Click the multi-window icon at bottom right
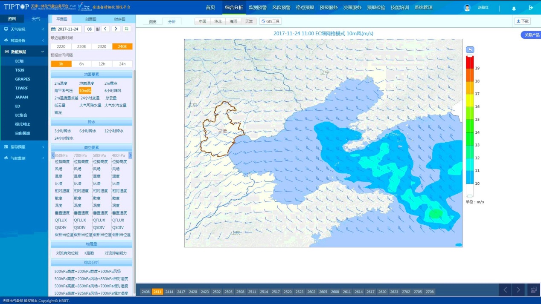The width and height of the screenshot is (541, 304). 533,290
